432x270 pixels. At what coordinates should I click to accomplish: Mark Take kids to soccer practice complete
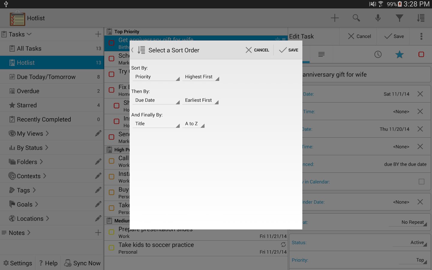111,248
